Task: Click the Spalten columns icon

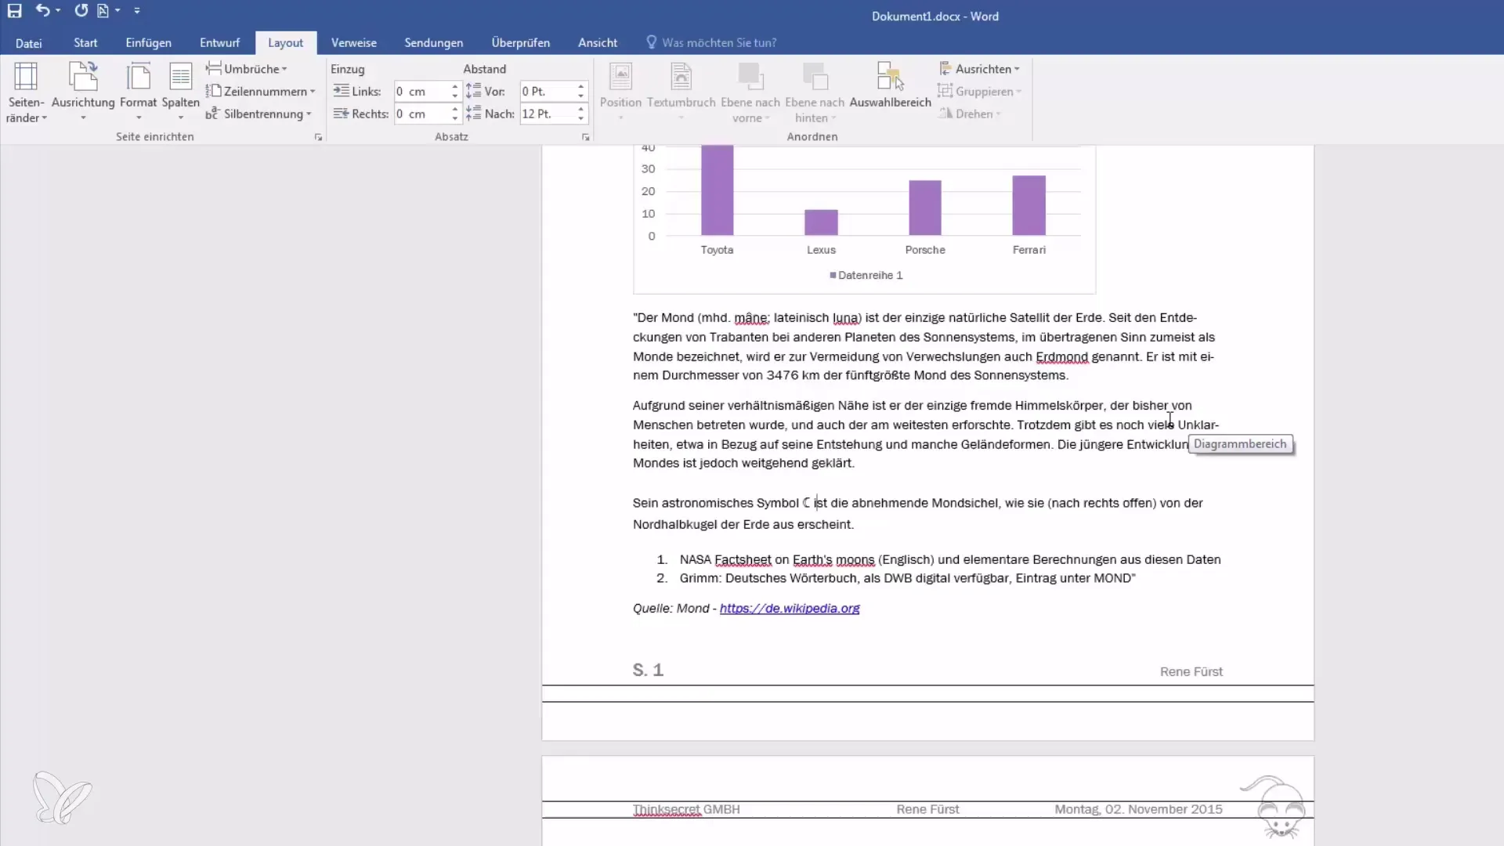Action: 180,77
